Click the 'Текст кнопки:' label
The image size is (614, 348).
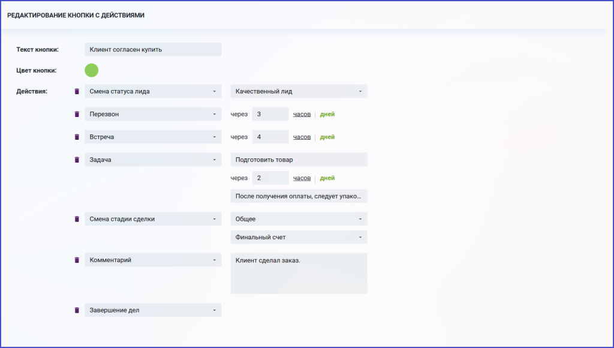pyautogui.click(x=38, y=49)
